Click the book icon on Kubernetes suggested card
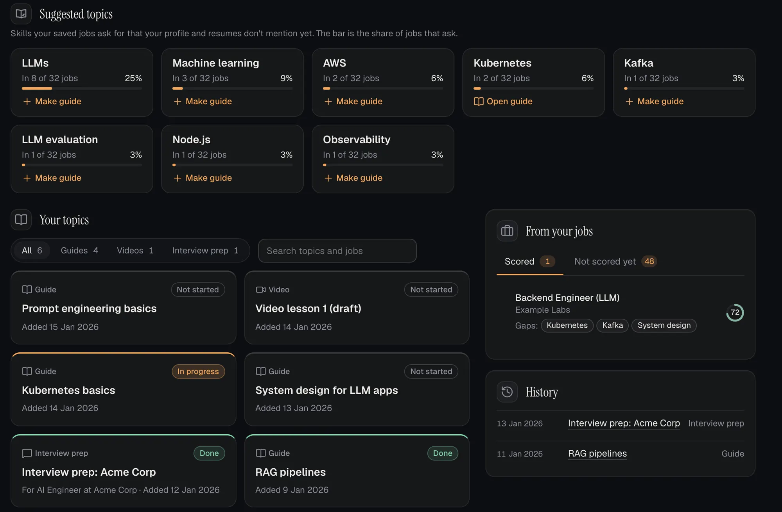782x512 pixels. pyautogui.click(x=479, y=102)
